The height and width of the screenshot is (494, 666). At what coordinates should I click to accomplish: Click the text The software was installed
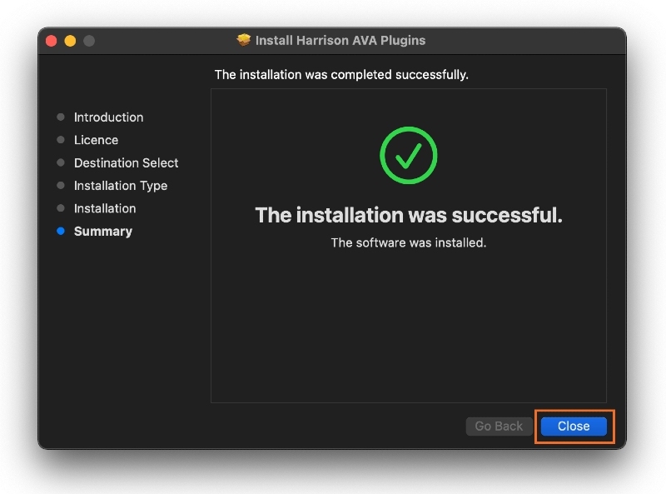click(409, 242)
